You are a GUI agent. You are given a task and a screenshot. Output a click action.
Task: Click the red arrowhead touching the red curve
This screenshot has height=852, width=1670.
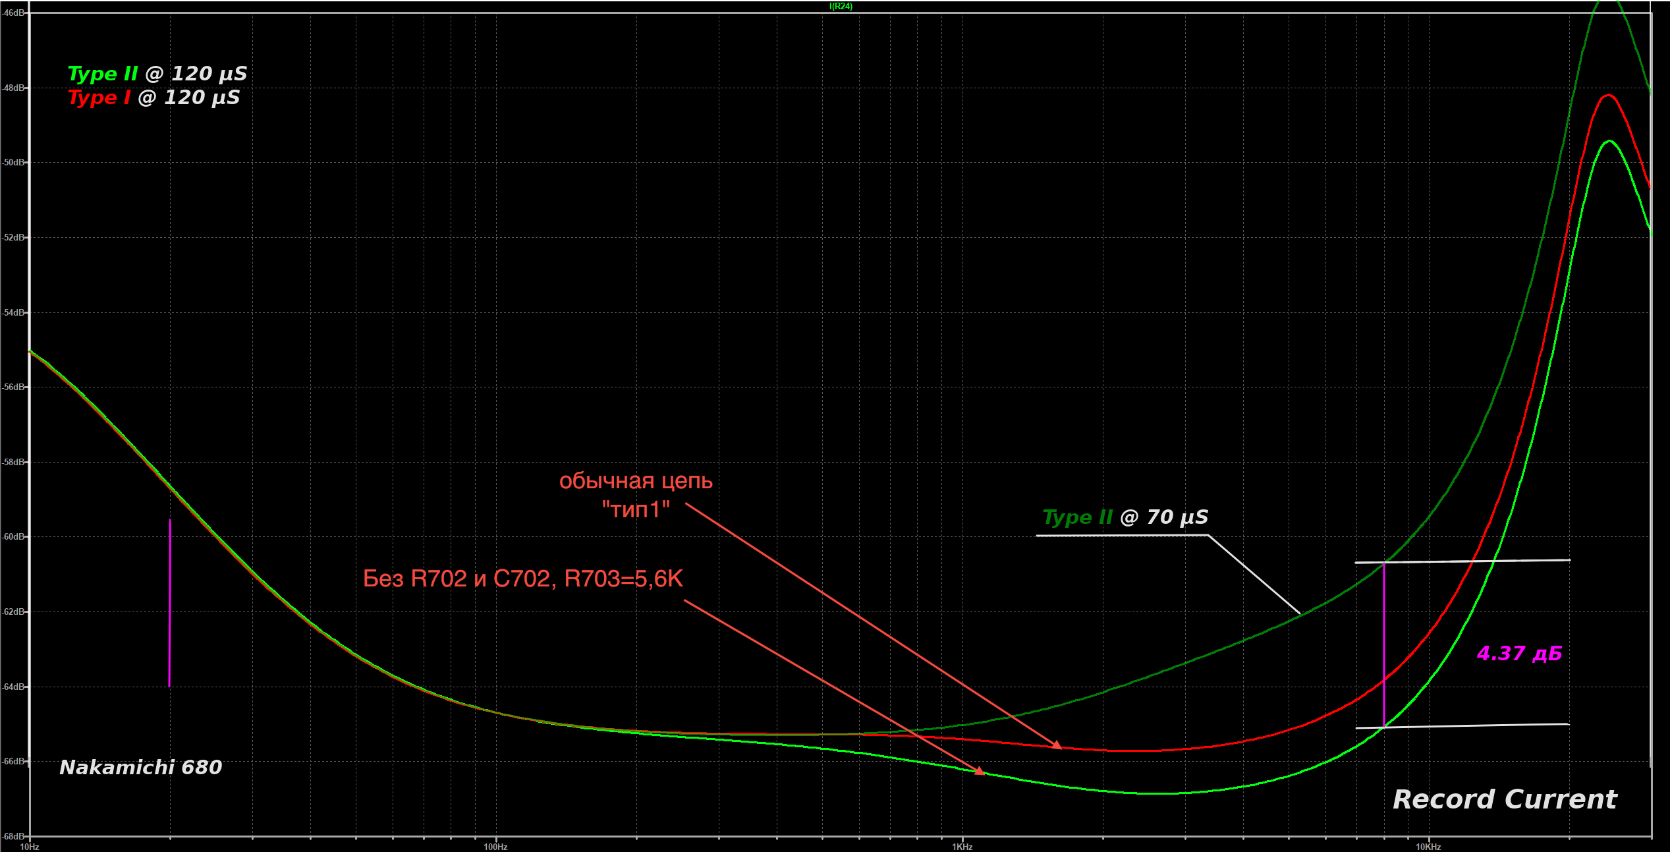(x=1057, y=745)
